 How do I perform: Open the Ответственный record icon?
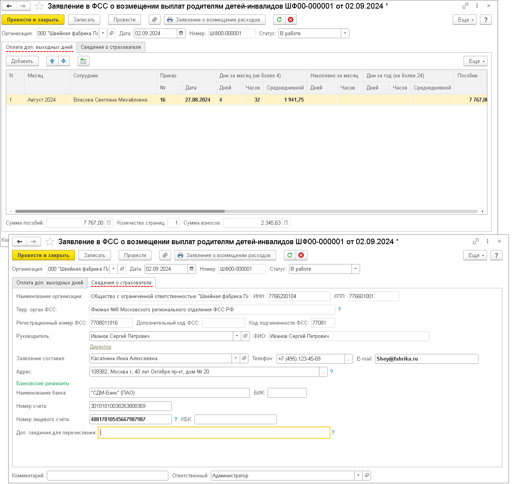pyautogui.click(x=367, y=475)
